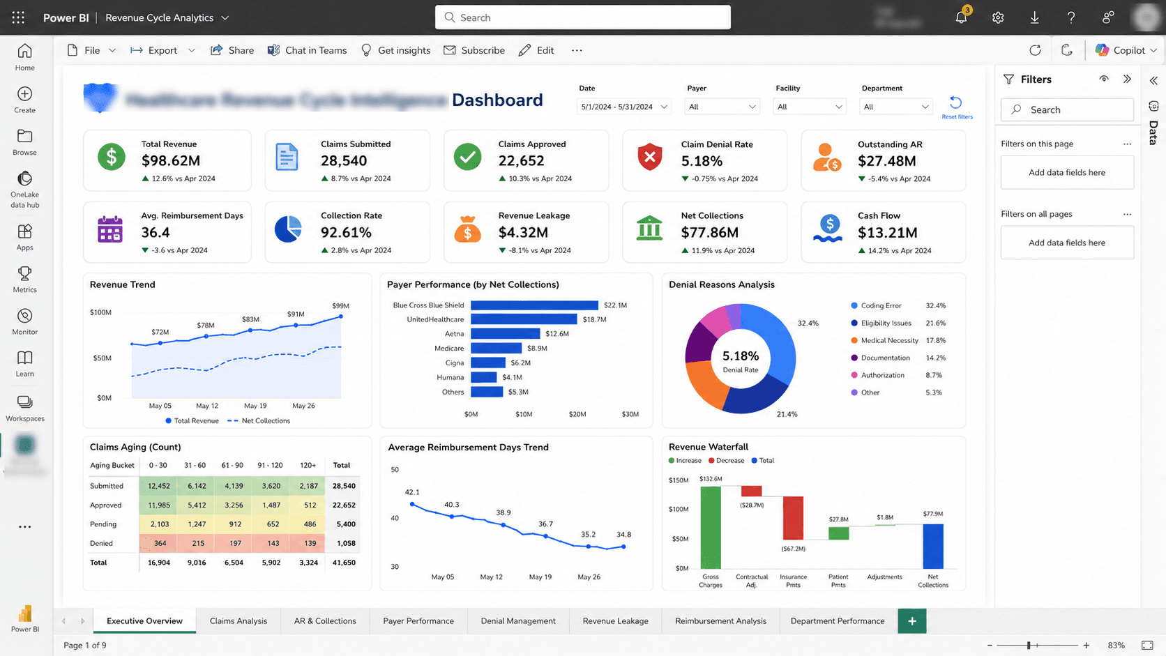The height and width of the screenshot is (656, 1166).
Task: Click Chat in Teams
Action: point(308,50)
